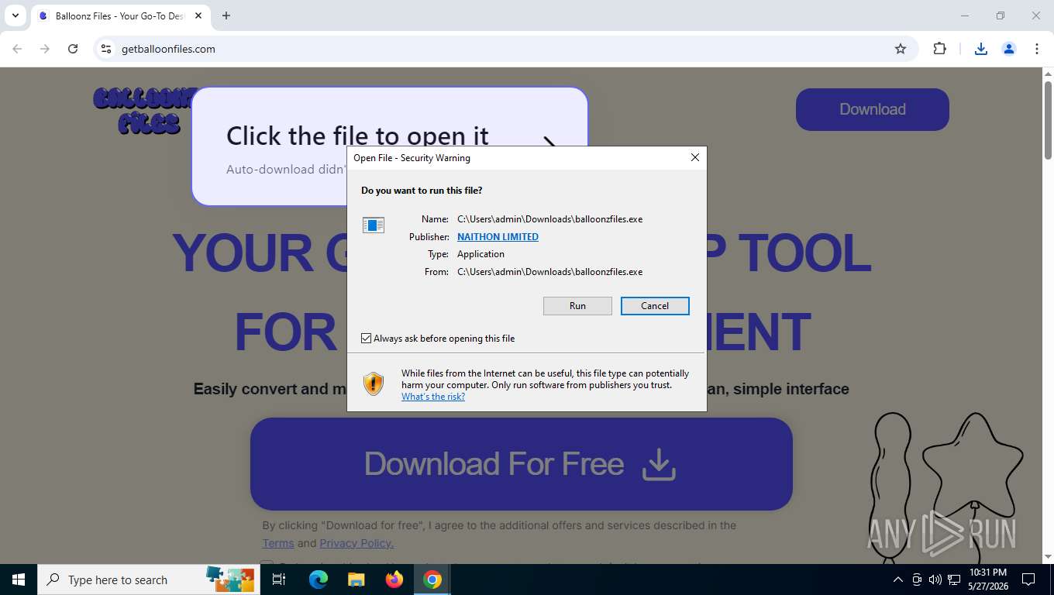Open the Privacy Policy link

[x=356, y=543]
